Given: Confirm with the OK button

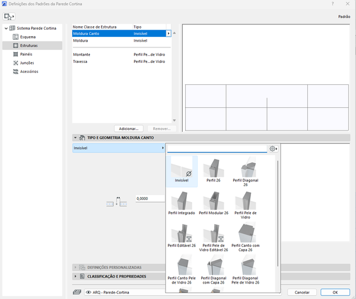Looking at the screenshot, I should tap(335, 292).
